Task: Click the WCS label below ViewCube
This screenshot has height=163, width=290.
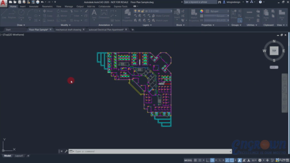Action: [x=274, y=67]
